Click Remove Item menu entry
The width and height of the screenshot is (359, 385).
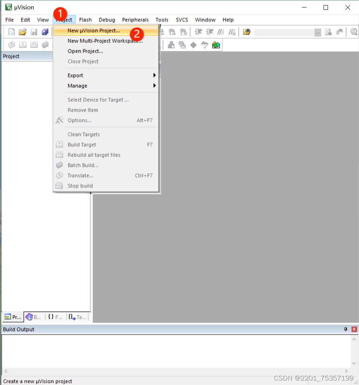pyautogui.click(x=106, y=110)
